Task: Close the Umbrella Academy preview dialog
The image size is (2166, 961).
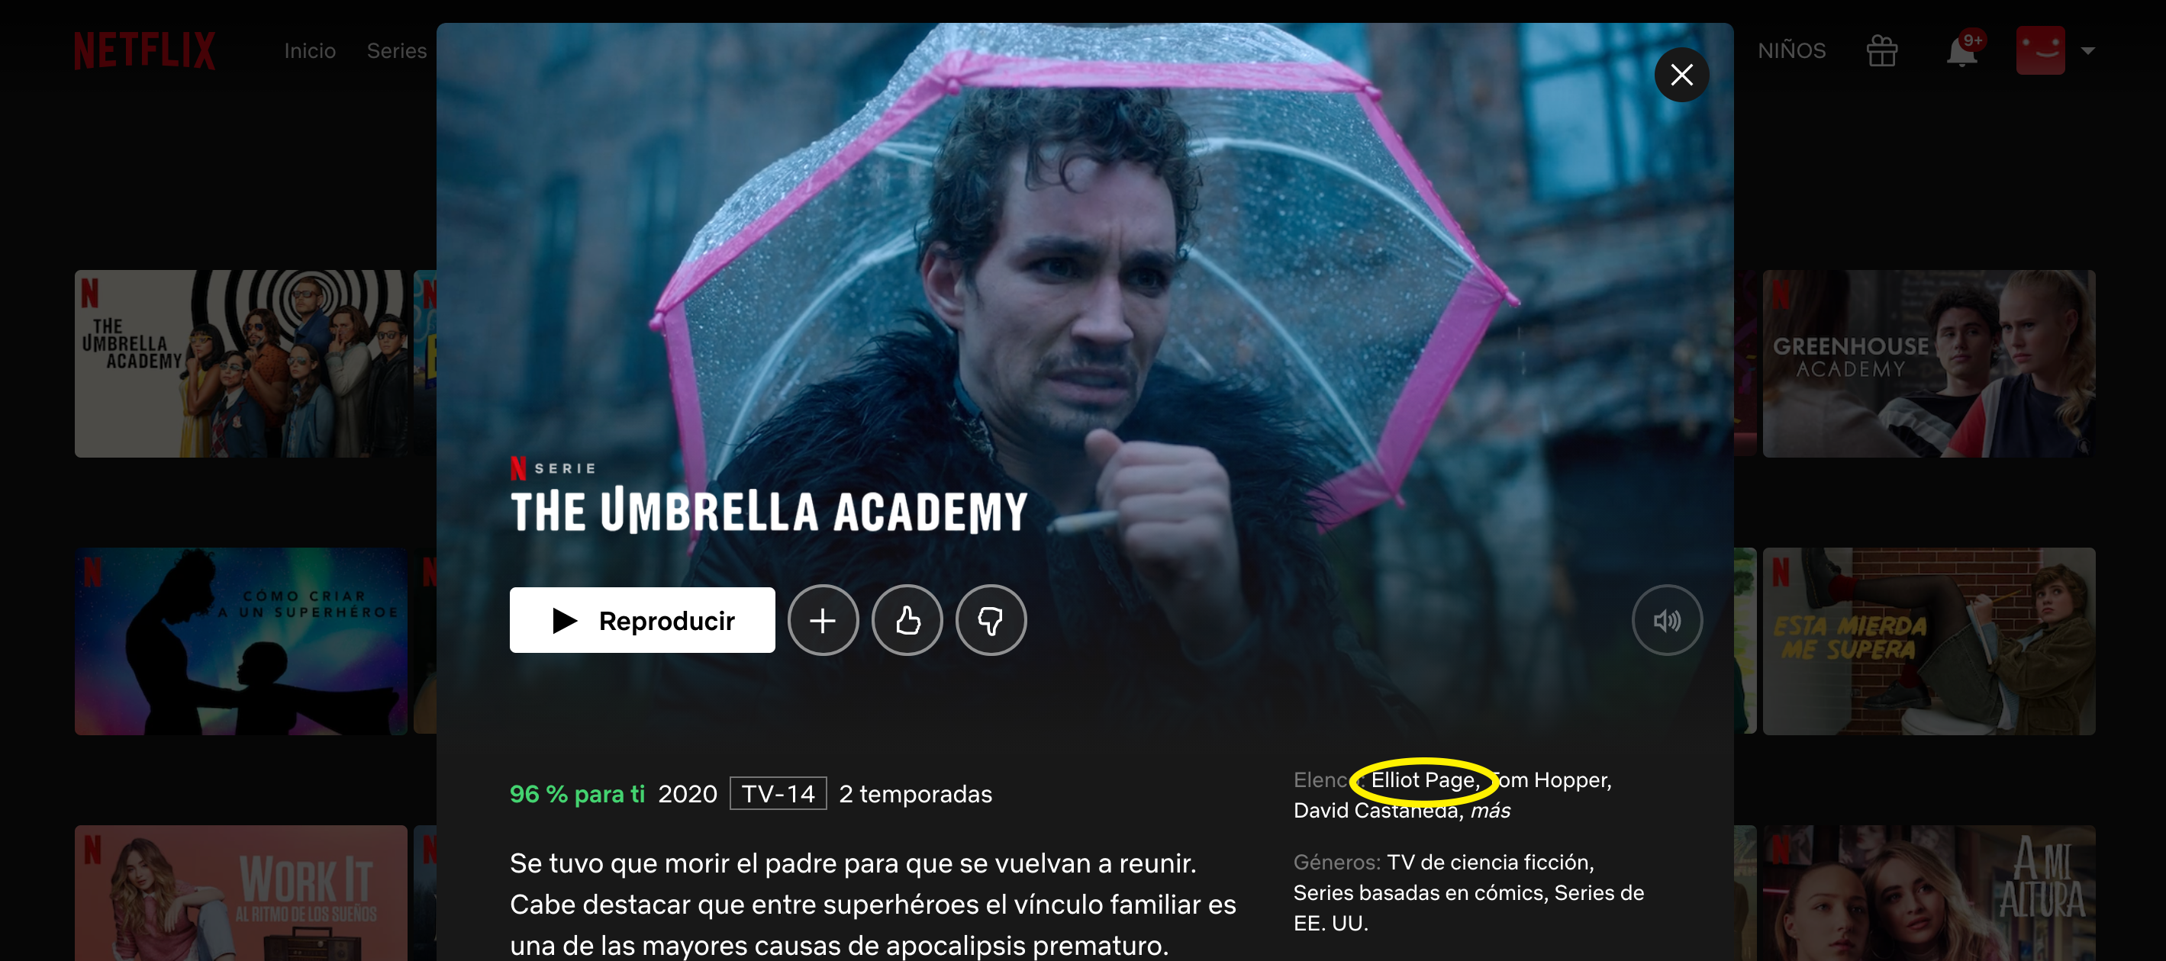Action: tap(1681, 76)
